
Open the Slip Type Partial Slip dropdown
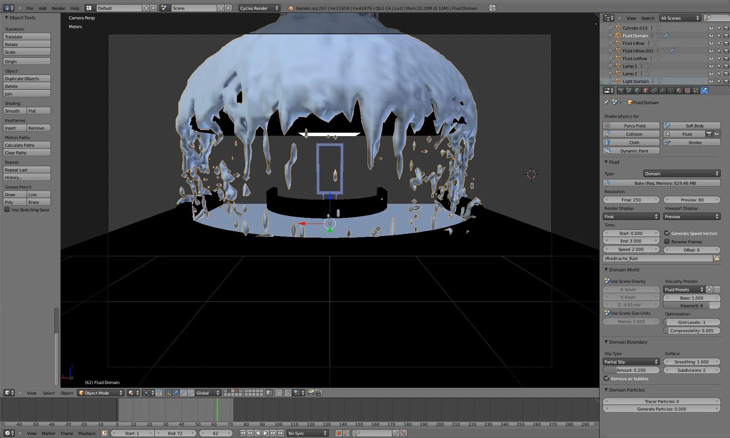(631, 362)
